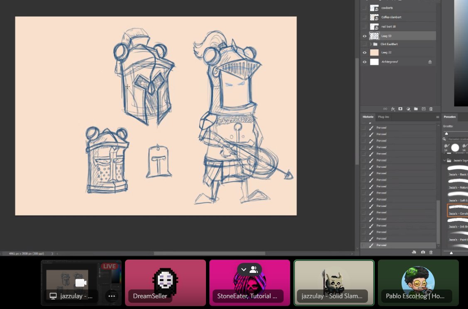Select the Jazza's Paint brush preset
This screenshot has width=468, height=309.
point(457,236)
